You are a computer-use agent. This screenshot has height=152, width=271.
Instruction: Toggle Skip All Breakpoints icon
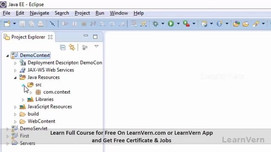click(52, 24)
